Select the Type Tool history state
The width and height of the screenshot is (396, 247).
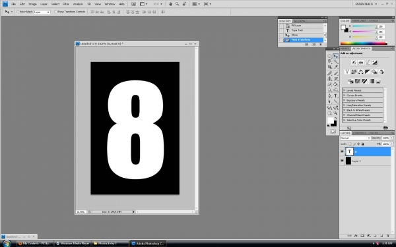[304, 30]
